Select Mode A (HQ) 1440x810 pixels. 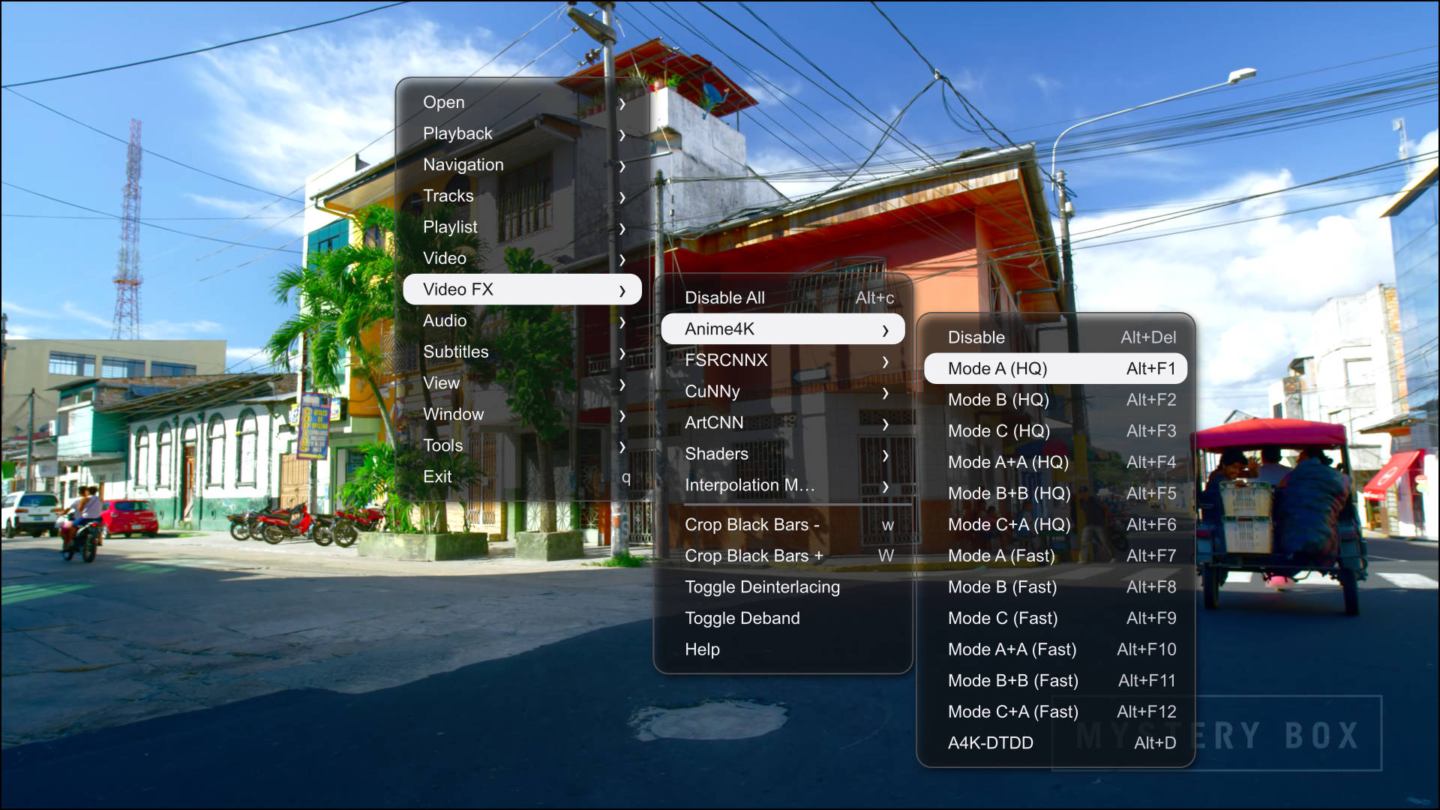(x=1056, y=369)
